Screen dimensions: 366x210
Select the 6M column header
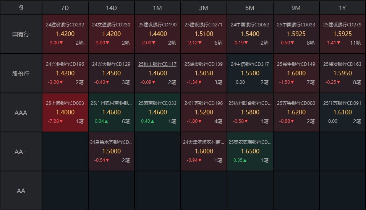(250, 8)
